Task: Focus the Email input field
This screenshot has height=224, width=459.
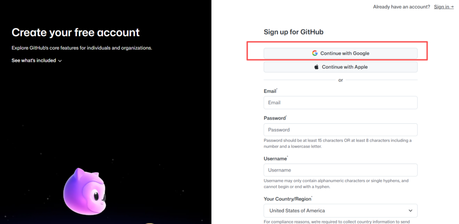Action: tap(340, 103)
